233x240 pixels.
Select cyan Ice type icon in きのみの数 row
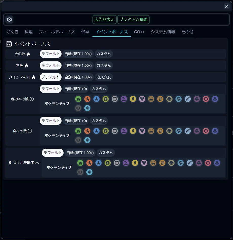87,108
